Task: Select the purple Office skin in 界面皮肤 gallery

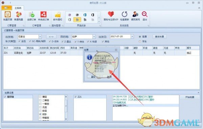Action: (x=70, y=15)
